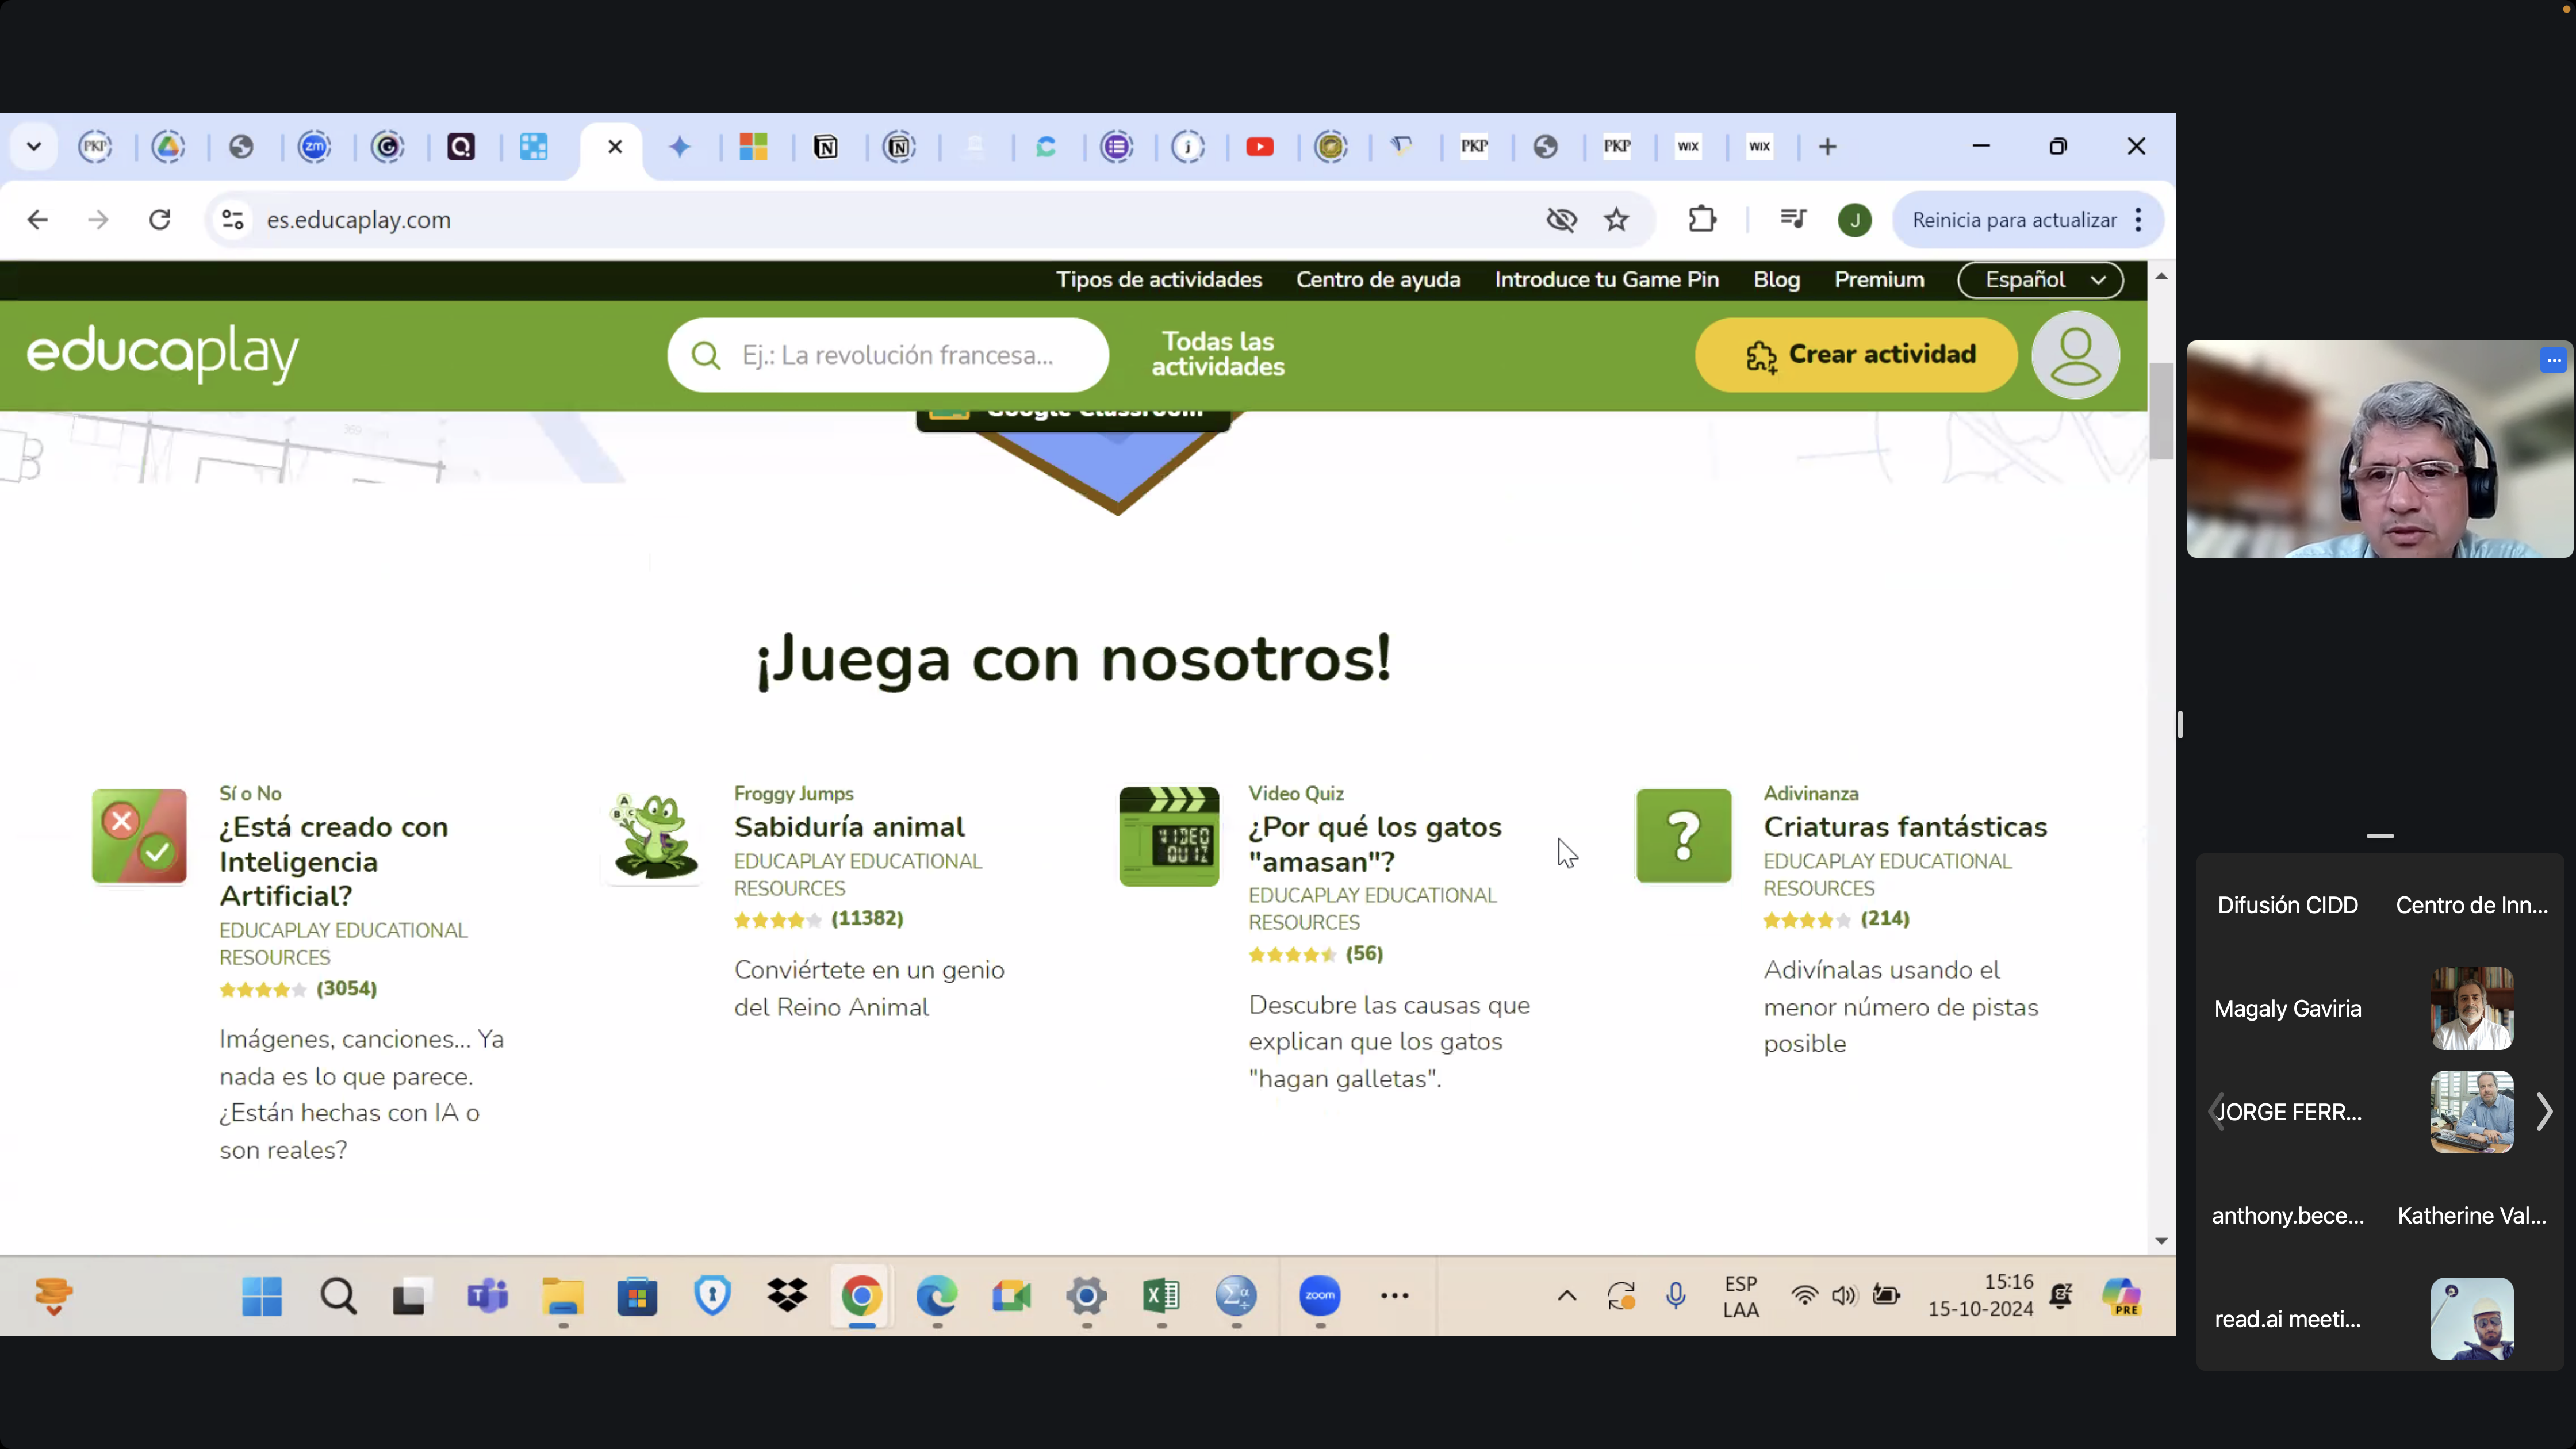
Task: Close the active educaplay tab
Action: pyautogui.click(x=615, y=147)
